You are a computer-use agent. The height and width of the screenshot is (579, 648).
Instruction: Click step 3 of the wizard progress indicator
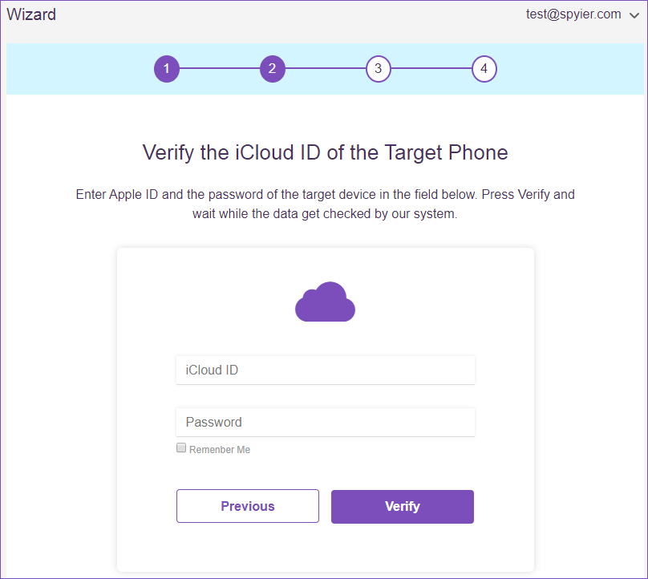[x=378, y=69]
